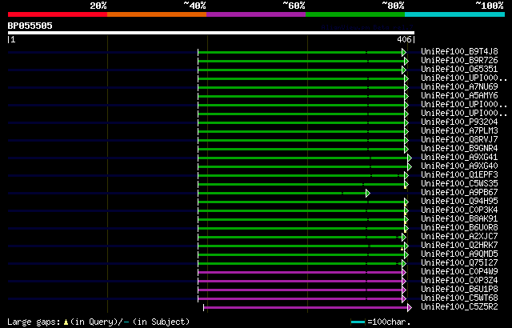Click the green alignment bar for A9PB67
This screenshot has height=328, width=512.
[x=282, y=194]
